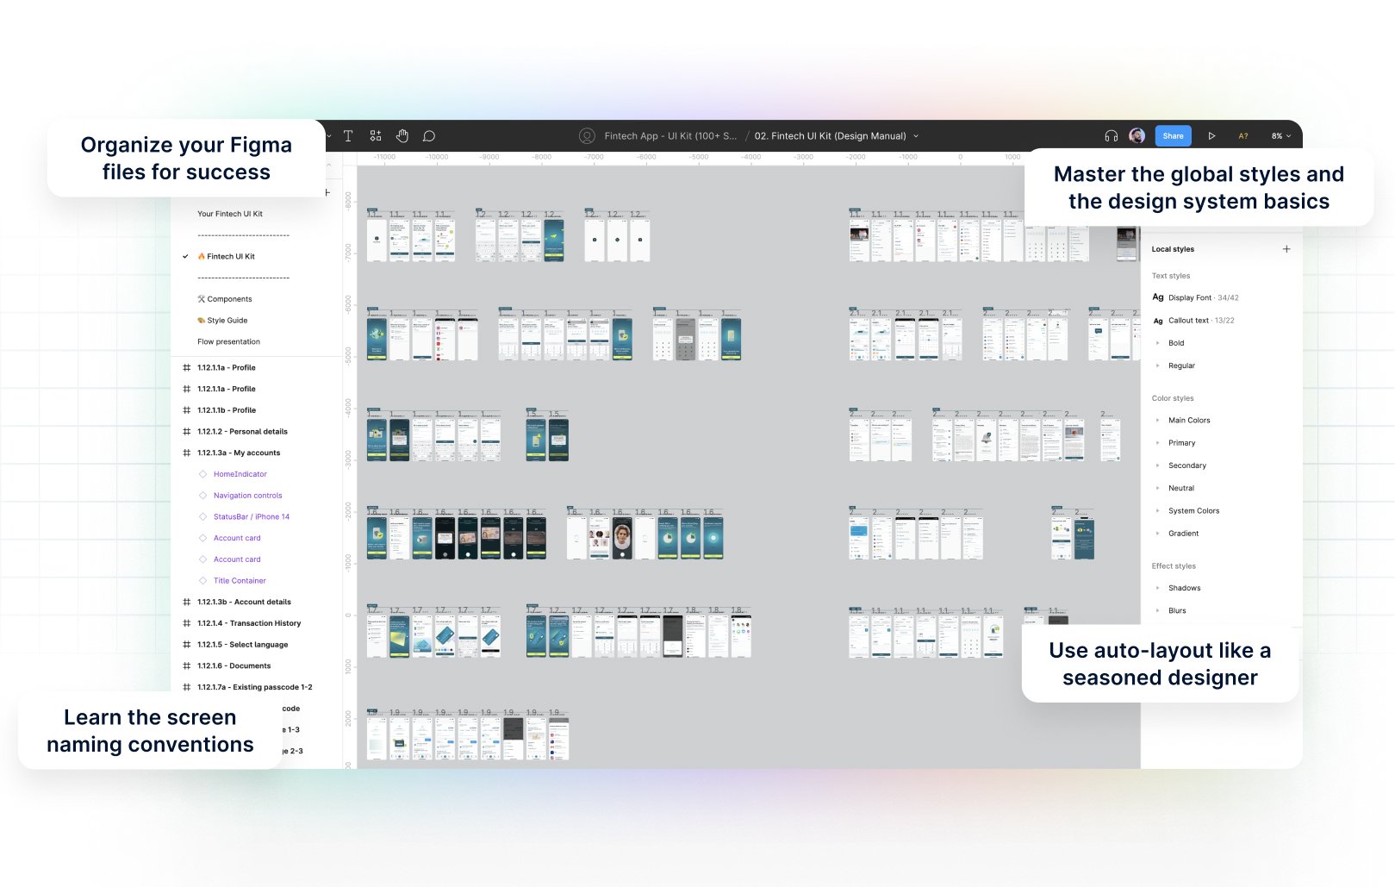This screenshot has height=887, width=1395.
Task: Select the Comment tool
Action: (429, 136)
